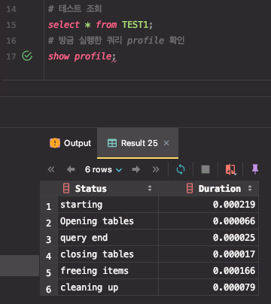Select the 'cleaning up' cell
Screen dimensions: 271x304
pos(108,287)
